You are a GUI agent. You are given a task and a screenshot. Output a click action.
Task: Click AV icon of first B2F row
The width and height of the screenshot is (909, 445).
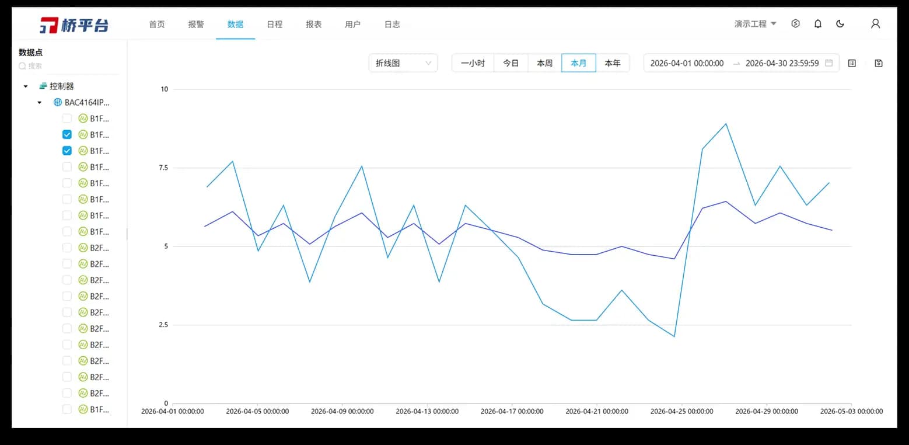[82, 248]
